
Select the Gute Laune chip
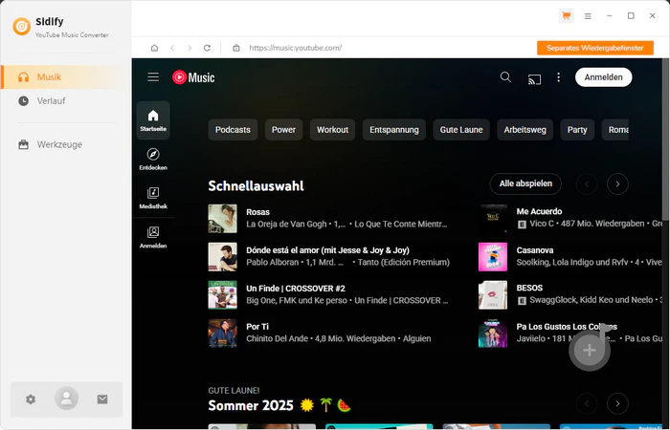(461, 130)
